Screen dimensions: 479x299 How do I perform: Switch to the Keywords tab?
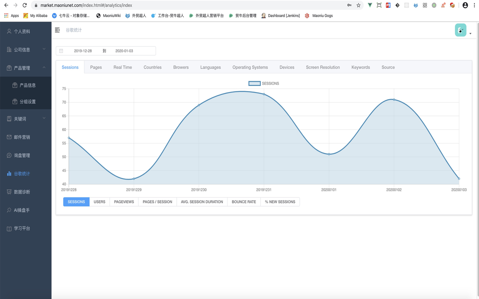click(x=361, y=67)
